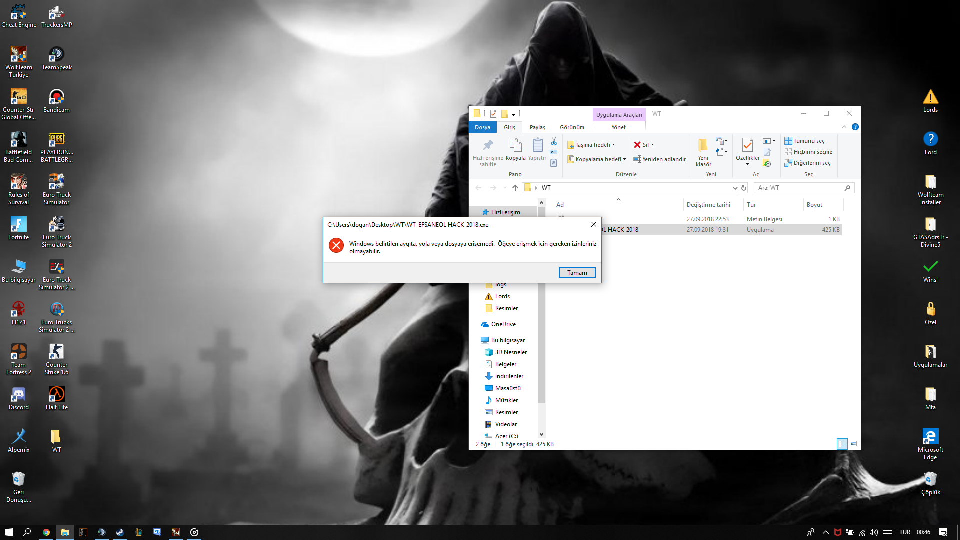The height and width of the screenshot is (540, 960).
Task: Open Chrome from the taskbar
Action: click(46, 532)
